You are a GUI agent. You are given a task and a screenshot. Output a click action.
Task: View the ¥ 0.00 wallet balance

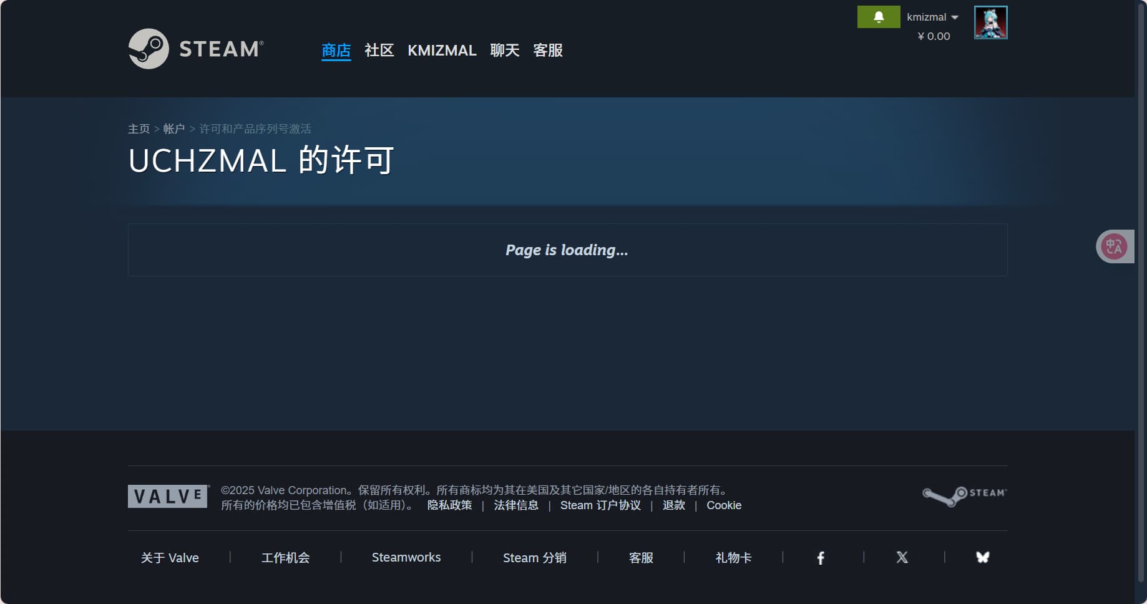pos(934,36)
